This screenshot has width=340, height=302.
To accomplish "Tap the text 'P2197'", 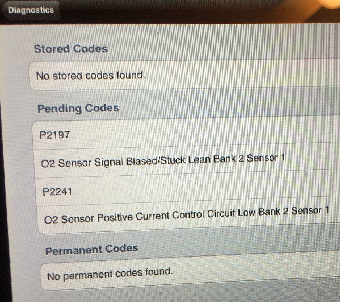I will [55, 135].
